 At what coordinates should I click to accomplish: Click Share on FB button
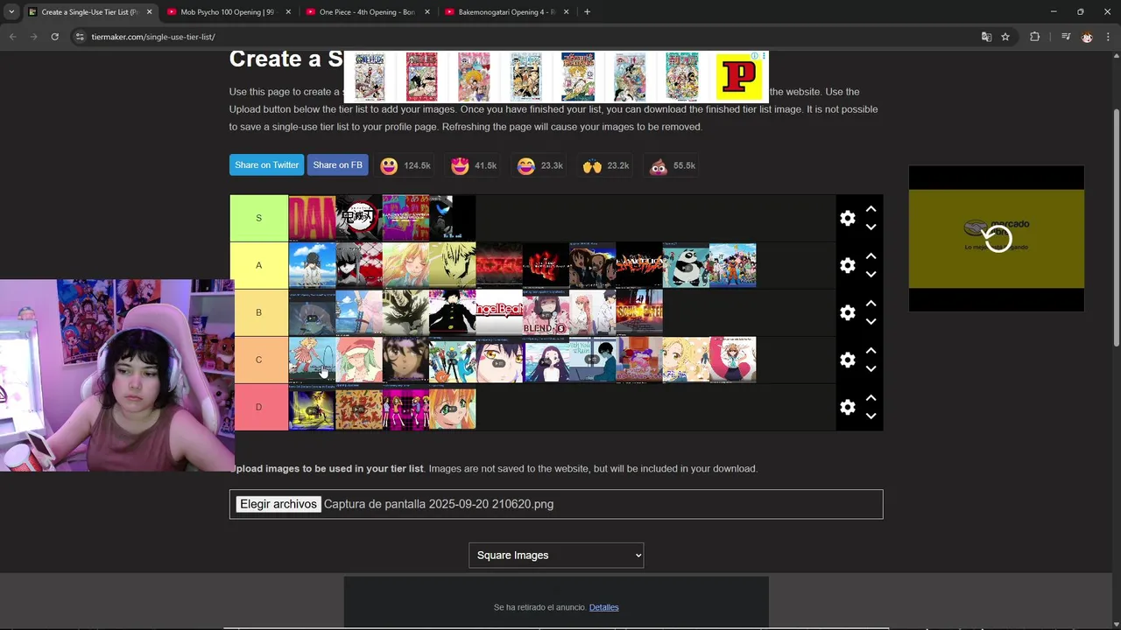click(x=337, y=165)
